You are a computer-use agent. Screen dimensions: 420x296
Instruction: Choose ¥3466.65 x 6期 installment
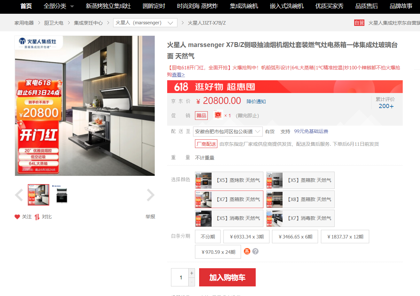[x=295, y=237]
